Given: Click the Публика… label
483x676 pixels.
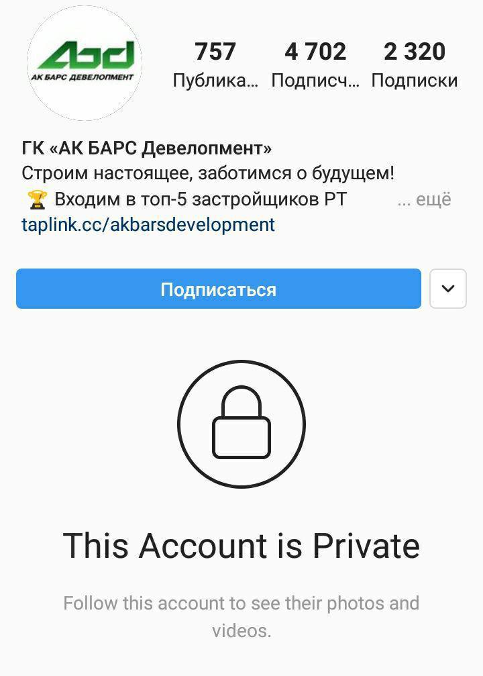Looking at the screenshot, I should tap(215, 81).
